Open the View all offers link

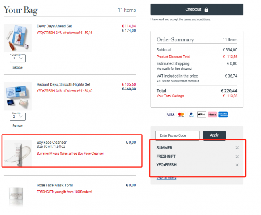[167, 178]
